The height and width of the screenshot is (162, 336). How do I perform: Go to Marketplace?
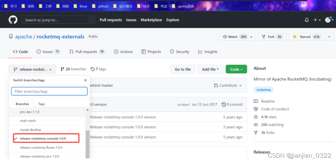[x=151, y=20]
